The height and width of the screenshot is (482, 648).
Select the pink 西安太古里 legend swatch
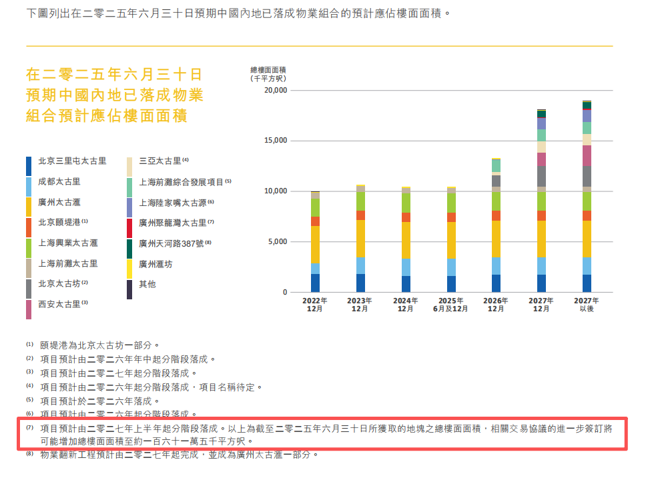tap(29, 309)
